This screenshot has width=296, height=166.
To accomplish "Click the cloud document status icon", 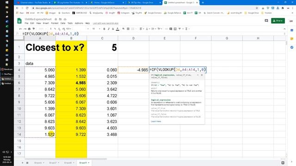I will tap(65, 19).
